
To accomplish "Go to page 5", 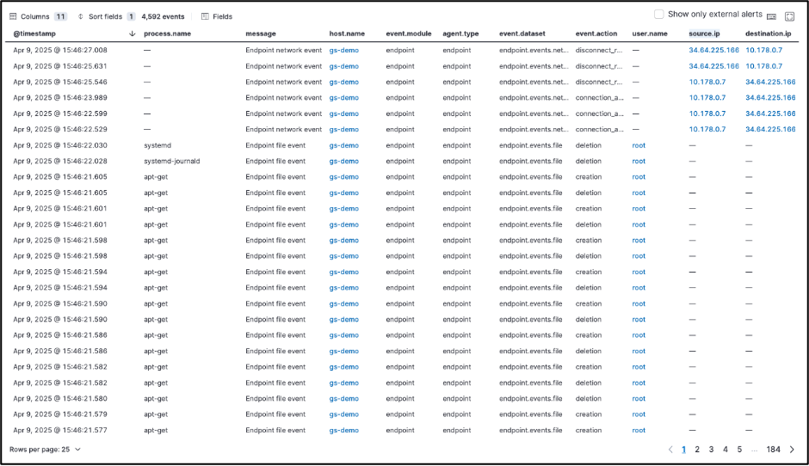I will tap(739, 450).
